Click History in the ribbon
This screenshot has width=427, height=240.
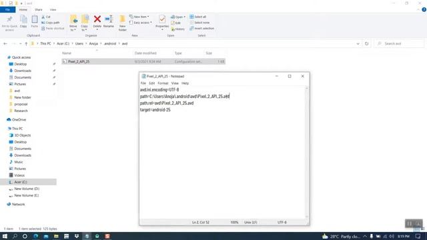178,29
